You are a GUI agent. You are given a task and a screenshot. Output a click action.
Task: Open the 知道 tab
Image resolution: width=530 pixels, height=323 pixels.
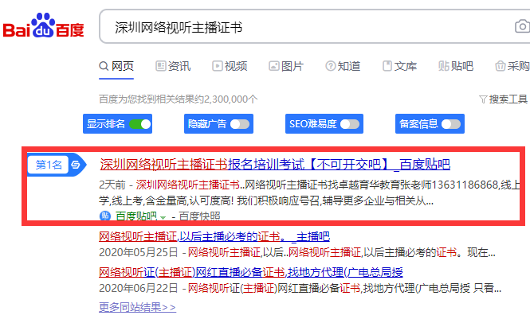click(343, 66)
